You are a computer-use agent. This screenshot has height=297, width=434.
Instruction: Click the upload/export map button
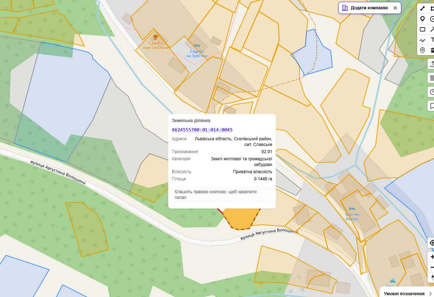431,64
